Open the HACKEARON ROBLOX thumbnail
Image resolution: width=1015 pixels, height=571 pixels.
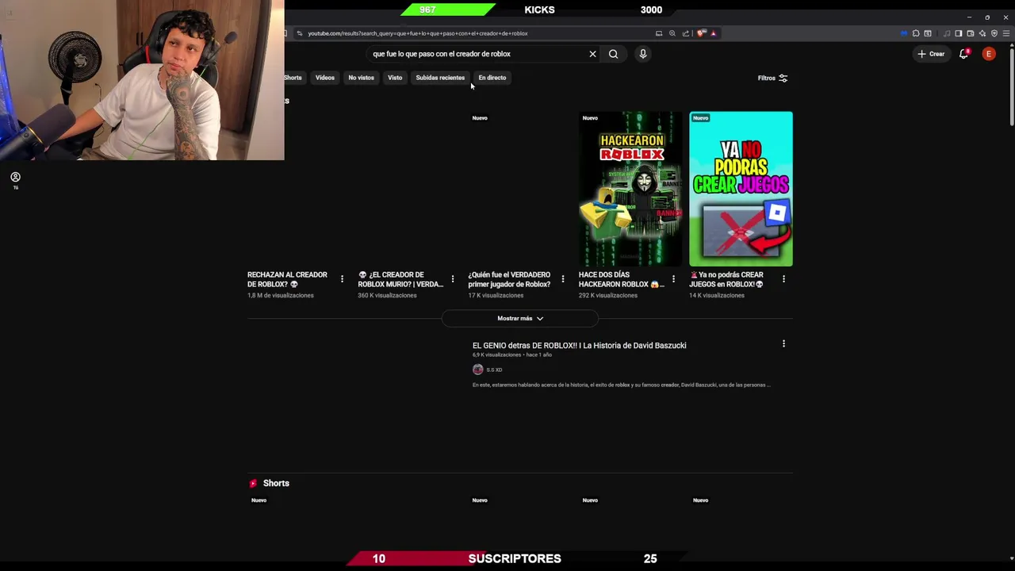[x=630, y=189]
